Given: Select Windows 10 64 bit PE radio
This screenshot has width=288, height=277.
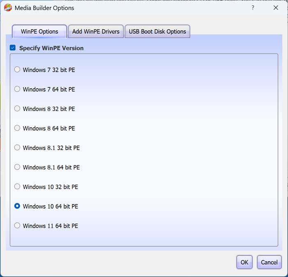Looking at the screenshot, I should tap(17, 206).
